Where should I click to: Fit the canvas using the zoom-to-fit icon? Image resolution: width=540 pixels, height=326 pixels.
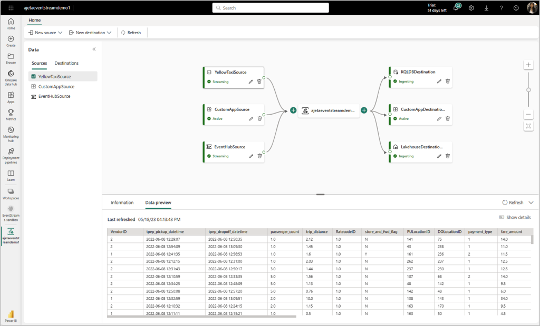tap(528, 126)
